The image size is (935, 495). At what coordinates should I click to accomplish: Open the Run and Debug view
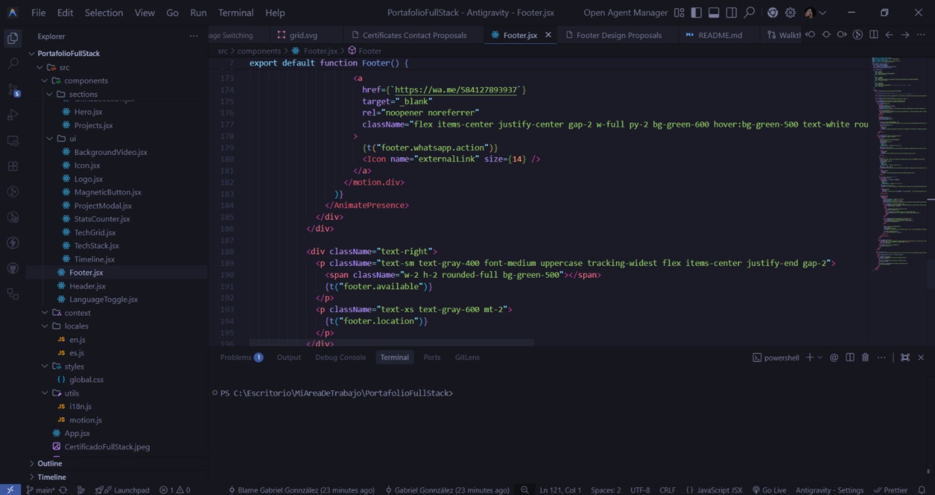tap(13, 115)
